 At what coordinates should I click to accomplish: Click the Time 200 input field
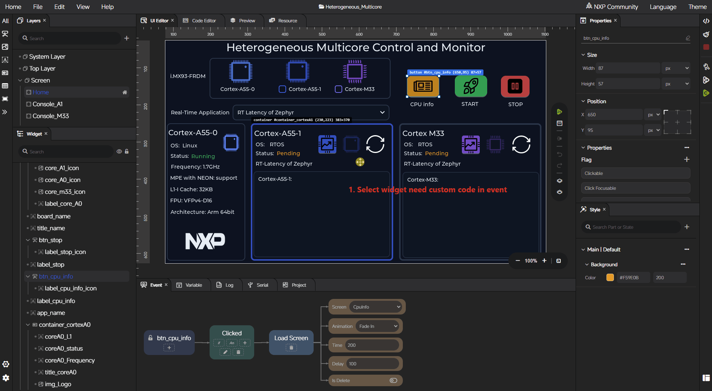[x=372, y=345]
